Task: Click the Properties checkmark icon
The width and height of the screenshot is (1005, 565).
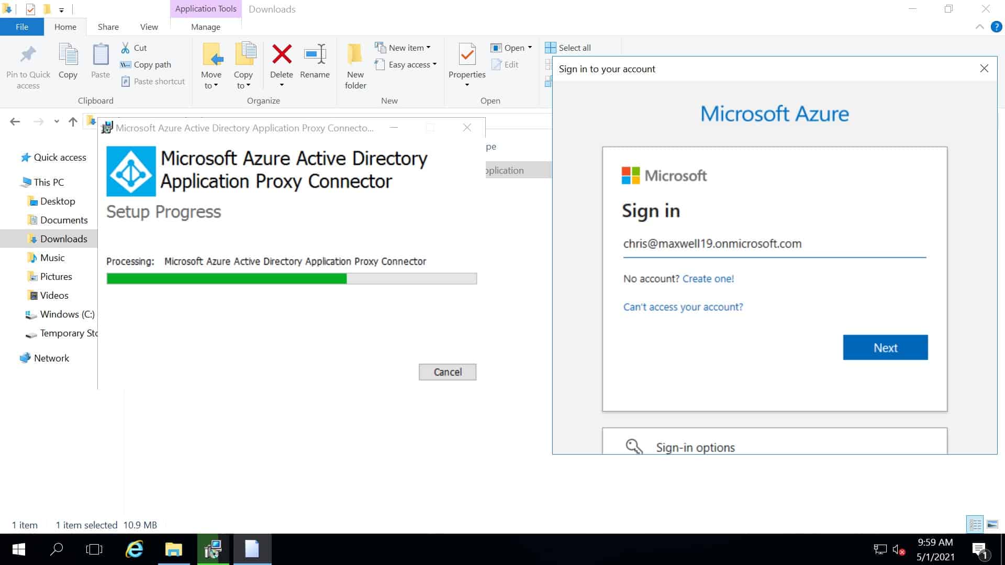Action: pyautogui.click(x=467, y=54)
